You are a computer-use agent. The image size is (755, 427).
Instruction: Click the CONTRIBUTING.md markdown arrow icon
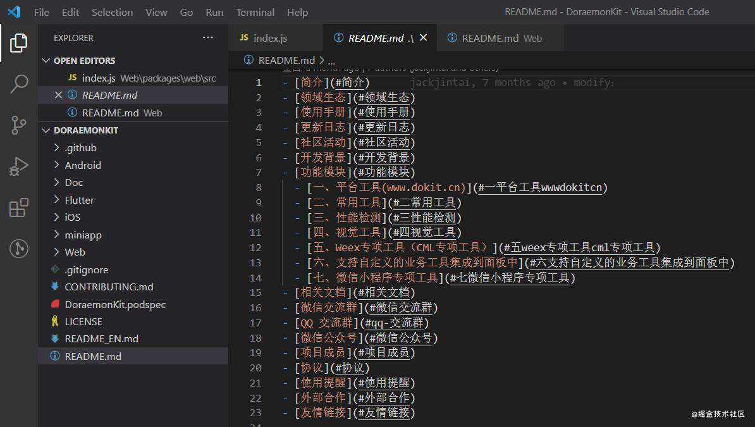click(55, 287)
